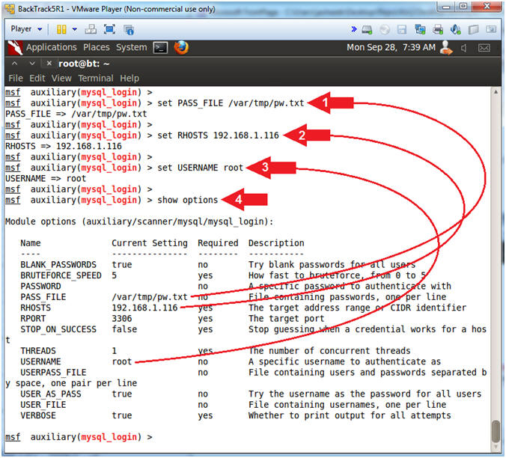Click the user switcher icon in panel
506x458 pixels.
pyautogui.click(x=446, y=48)
